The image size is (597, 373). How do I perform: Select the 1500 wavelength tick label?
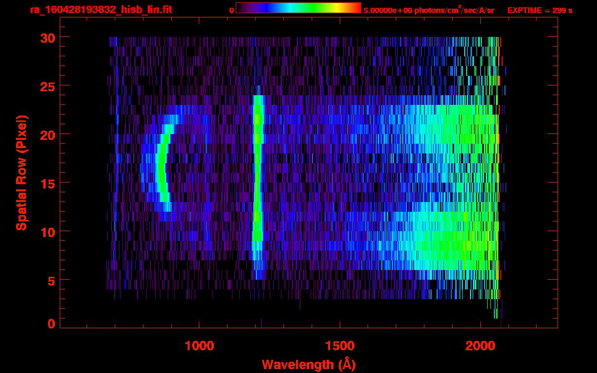(x=339, y=346)
